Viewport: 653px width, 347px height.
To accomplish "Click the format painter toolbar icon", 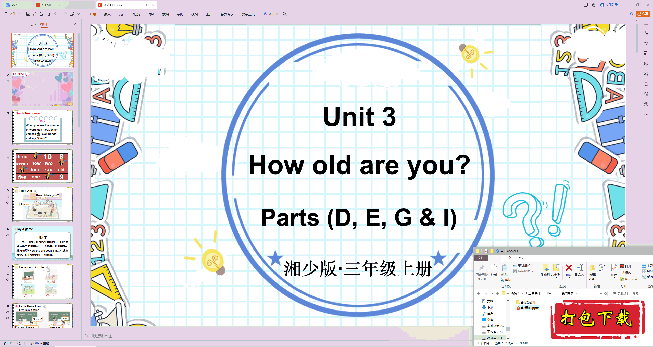I will click(x=72, y=14).
